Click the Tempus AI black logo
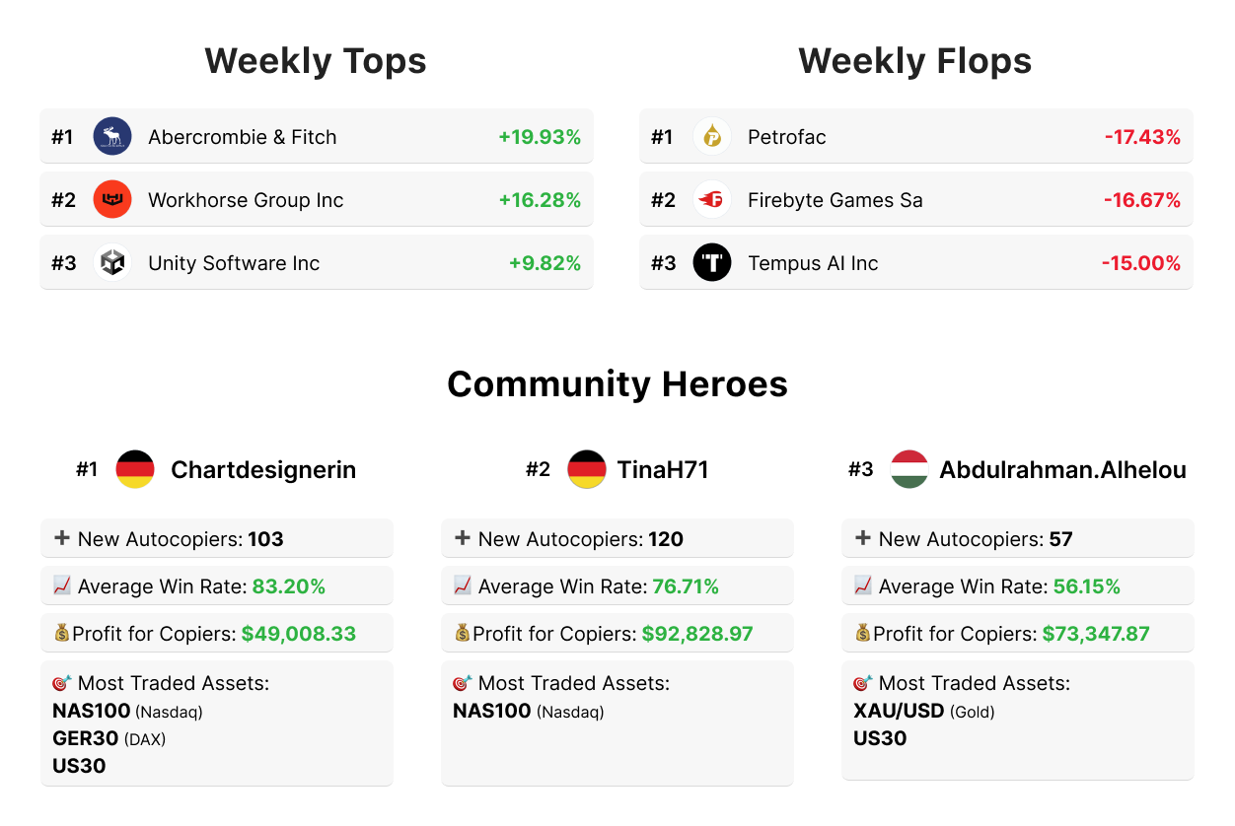The width and height of the screenshot is (1235, 826). click(x=712, y=263)
